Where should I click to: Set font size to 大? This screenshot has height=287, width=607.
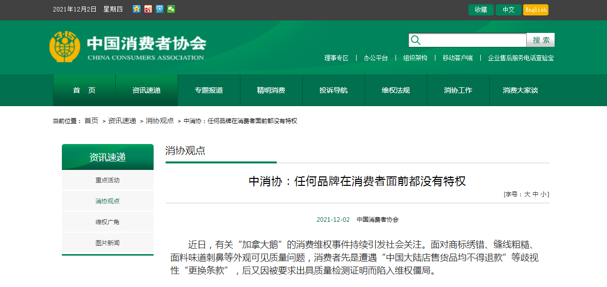pos(527,194)
